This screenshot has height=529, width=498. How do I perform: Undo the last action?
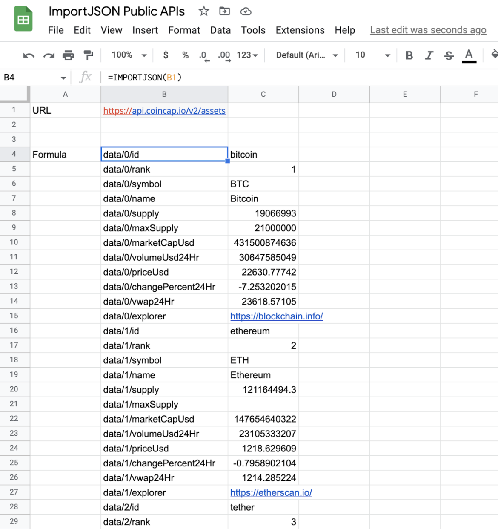(x=28, y=55)
